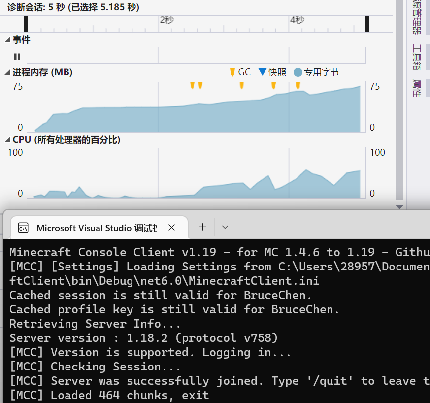
Task: Collapse the 进程内存 (MB) section
Action: pyautogui.click(x=7, y=73)
